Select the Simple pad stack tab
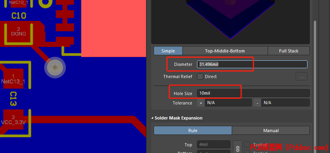 click(168, 51)
